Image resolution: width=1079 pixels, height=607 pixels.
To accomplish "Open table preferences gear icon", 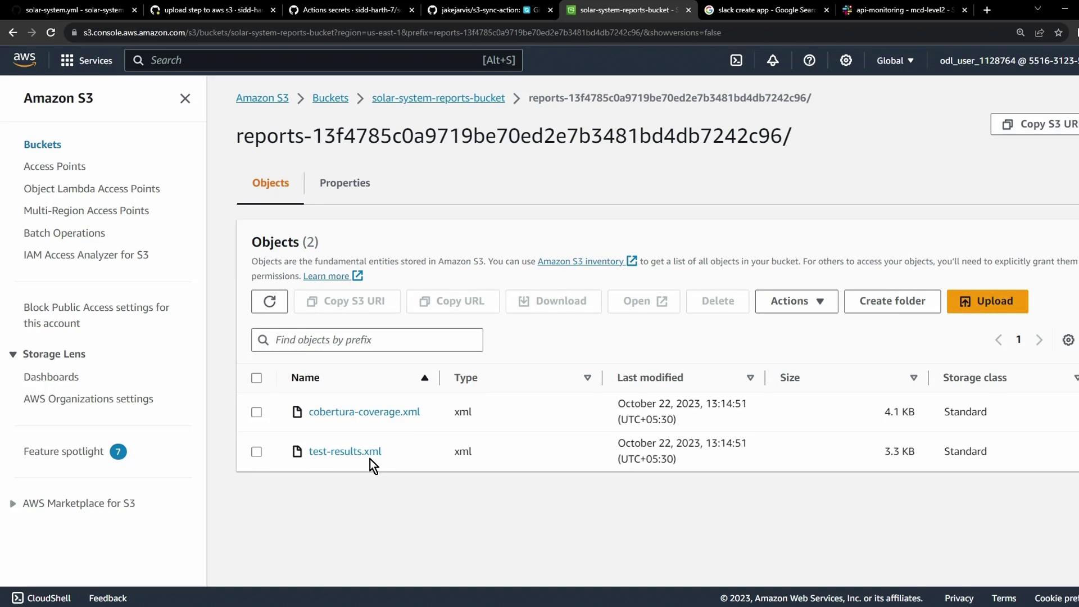I will pos(1068,340).
